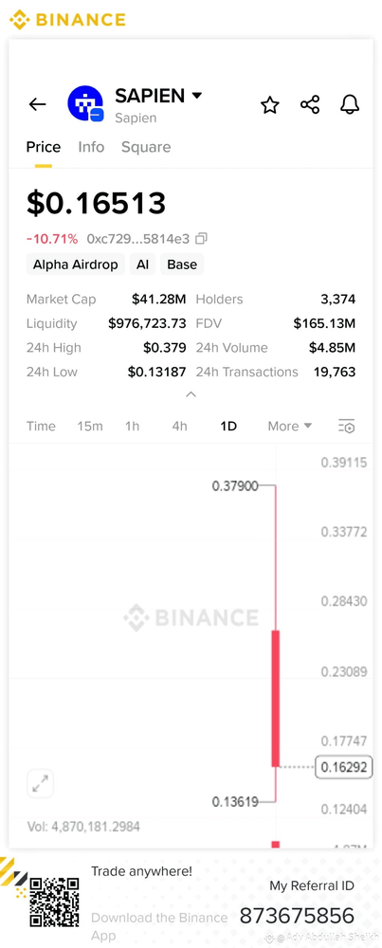
Task: Switch to the Info tab
Action: click(91, 147)
